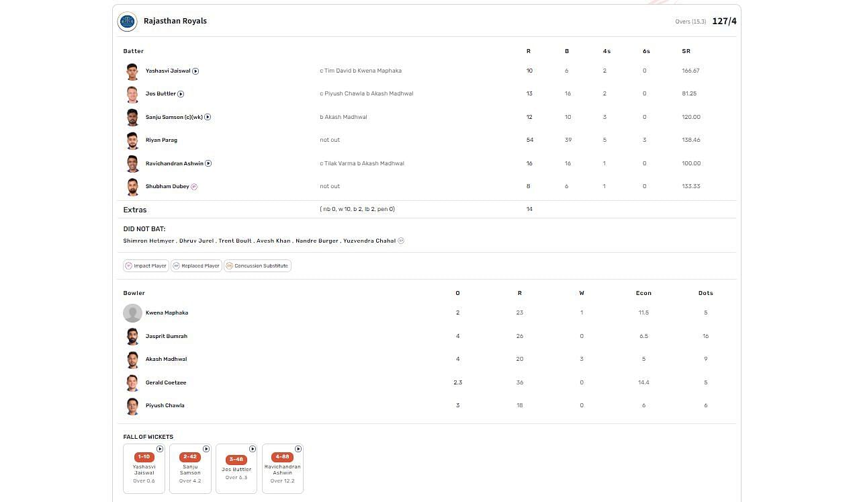Open Riyan Parag's name link
The height and width of the screenshot is (502, 853).
point(161,140)
